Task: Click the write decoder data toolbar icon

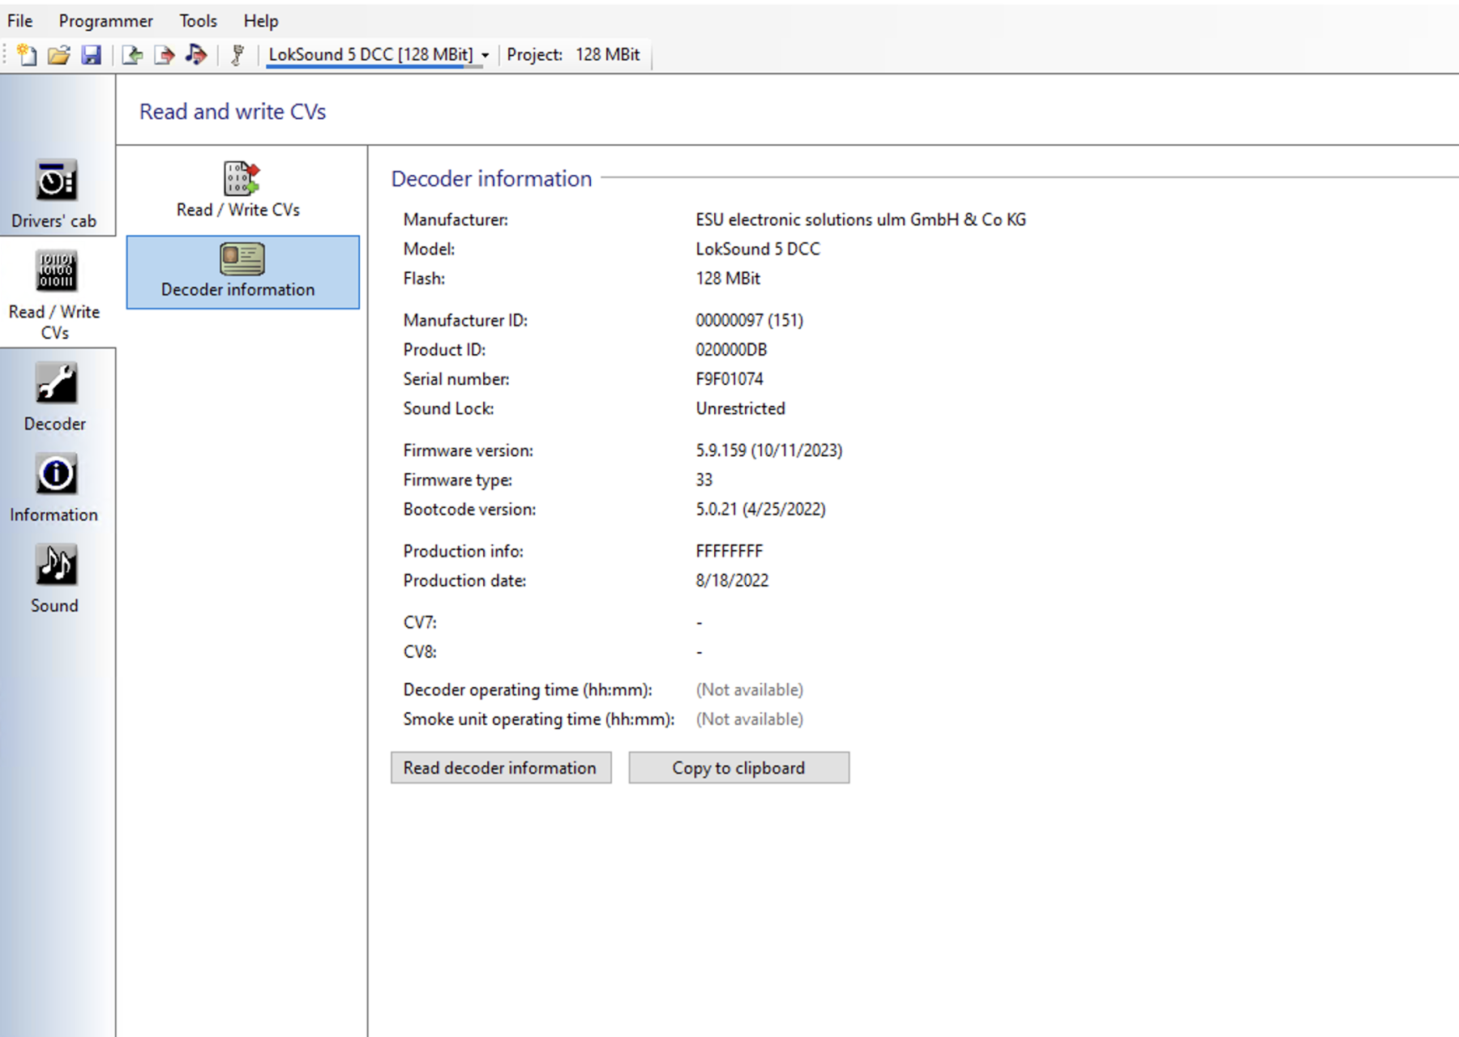Action: coord(164,54)
